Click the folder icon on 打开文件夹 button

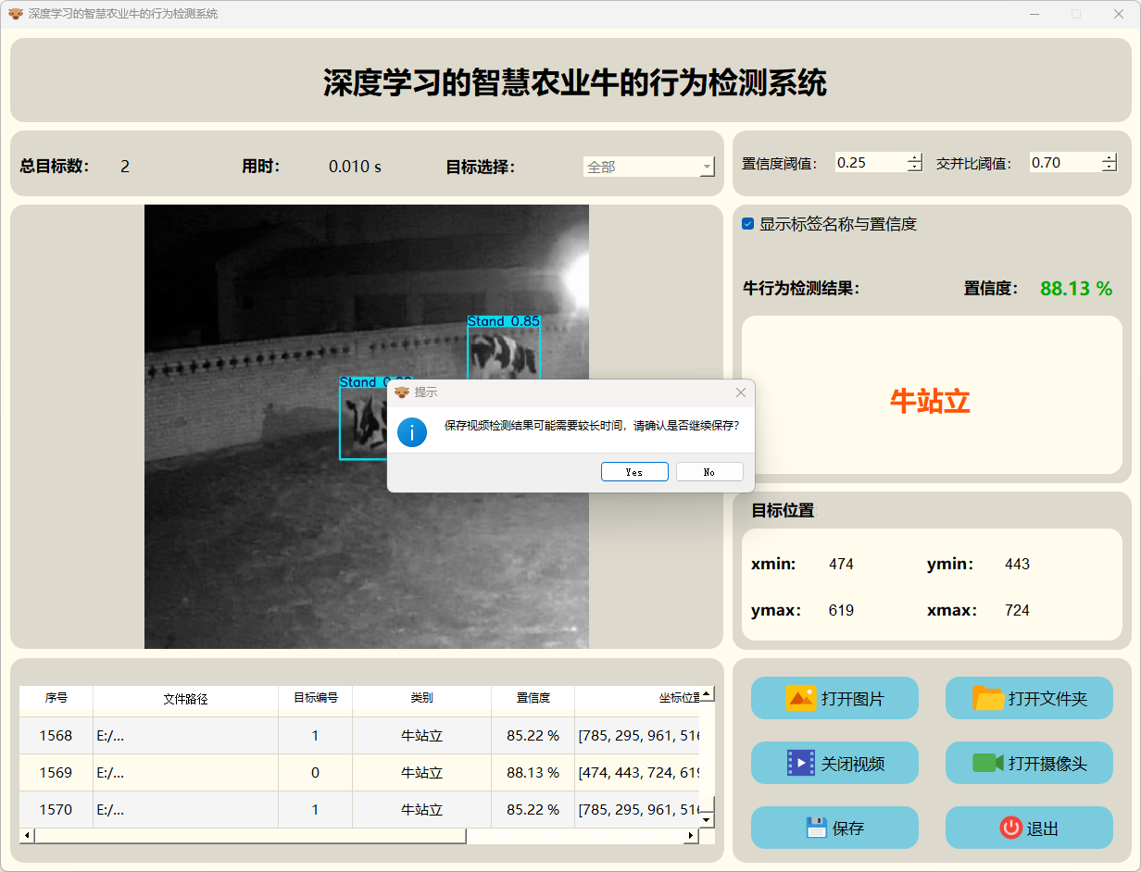tap(988, 698)
